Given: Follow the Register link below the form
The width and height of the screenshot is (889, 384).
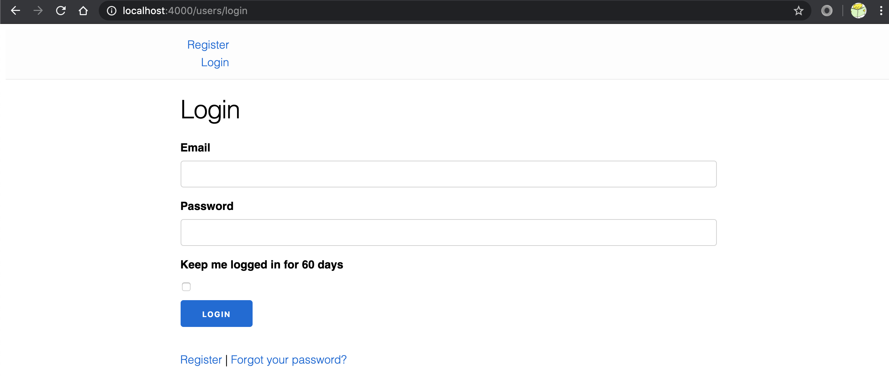Looking at the screenshot, I should coord(201,360).
